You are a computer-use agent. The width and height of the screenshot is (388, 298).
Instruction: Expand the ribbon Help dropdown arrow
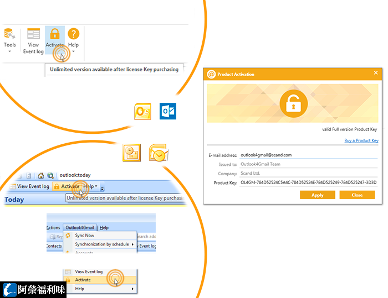coord(73,51)
